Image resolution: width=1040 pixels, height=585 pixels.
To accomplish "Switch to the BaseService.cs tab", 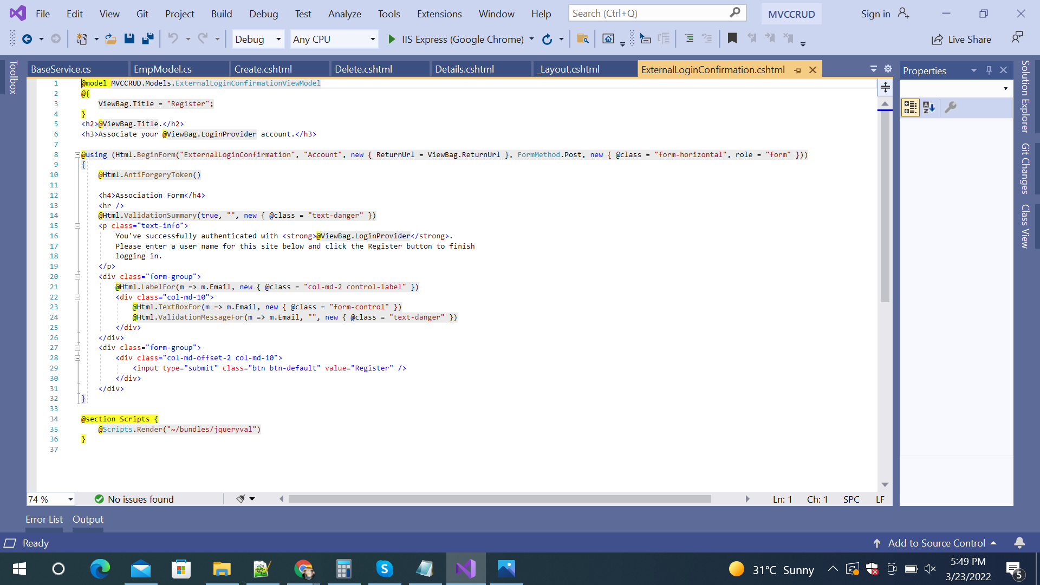I will click(x=77, y=69).
